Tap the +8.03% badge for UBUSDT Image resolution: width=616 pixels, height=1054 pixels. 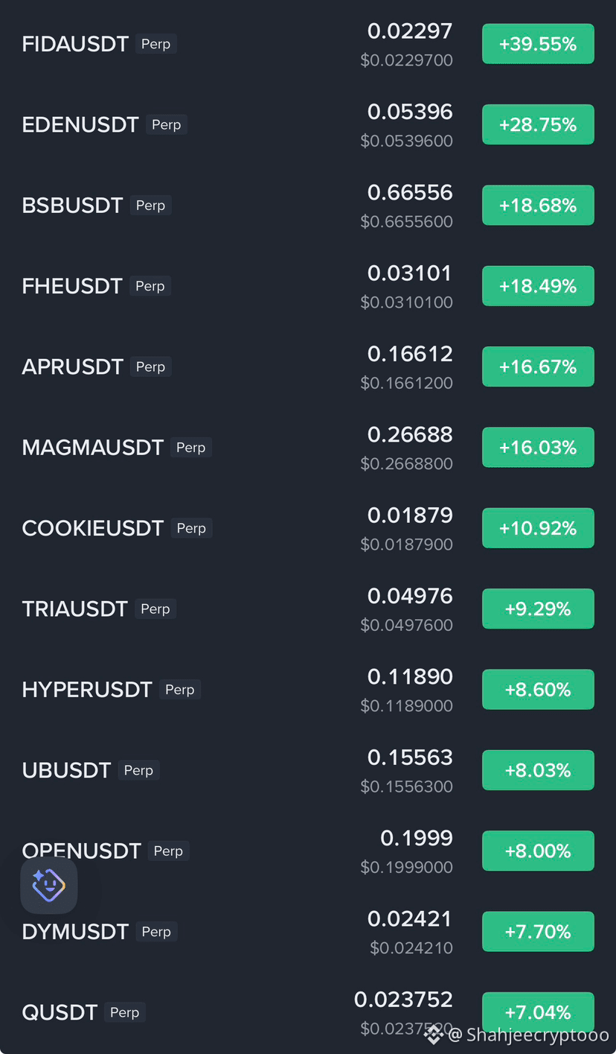[x=538, y=770]
